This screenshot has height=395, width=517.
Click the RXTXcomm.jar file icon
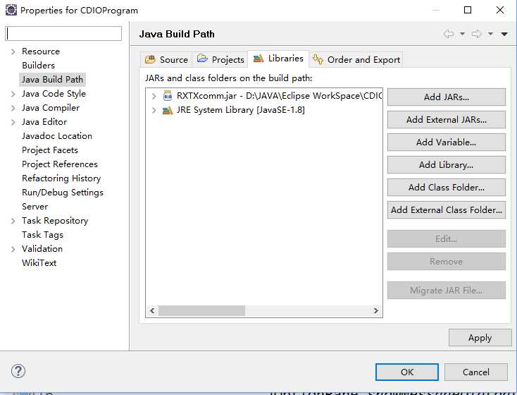[x=168, y=96]
